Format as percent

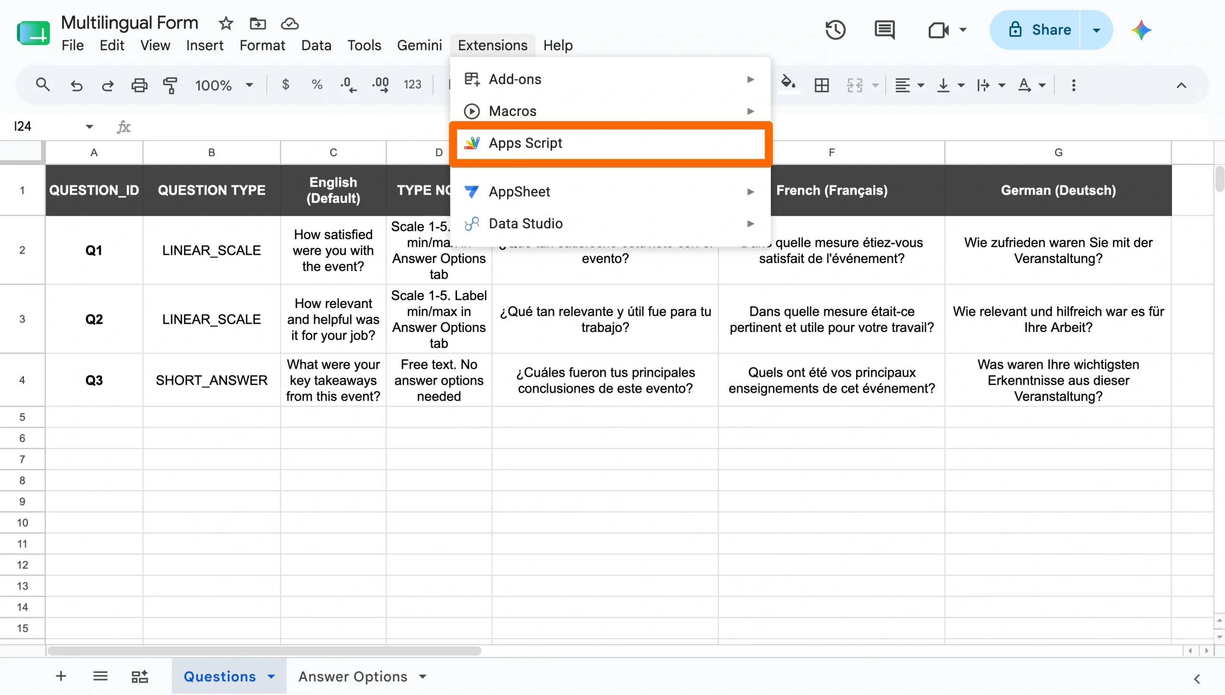point(317,85)
